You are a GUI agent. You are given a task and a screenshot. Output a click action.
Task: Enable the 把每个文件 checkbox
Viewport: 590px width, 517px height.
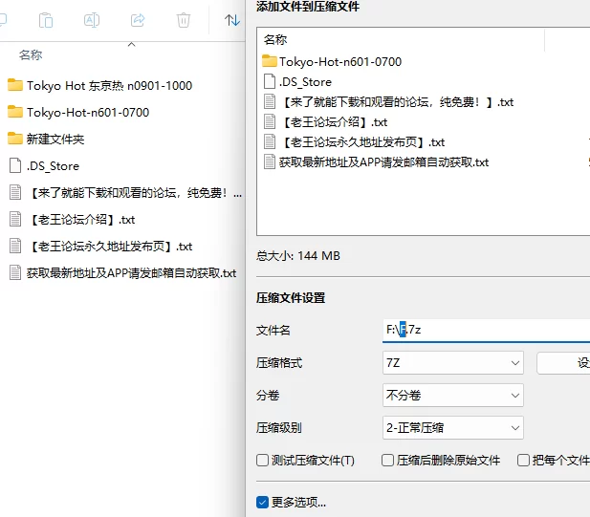click(523, 461)
